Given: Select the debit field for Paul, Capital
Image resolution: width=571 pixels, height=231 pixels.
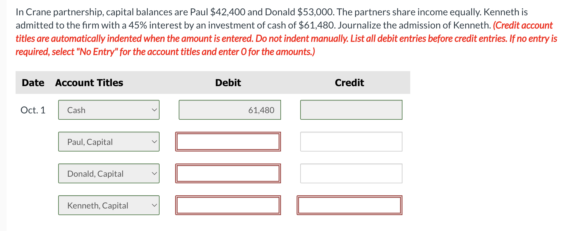Looking at the screenshot, I should coord(228,142).
